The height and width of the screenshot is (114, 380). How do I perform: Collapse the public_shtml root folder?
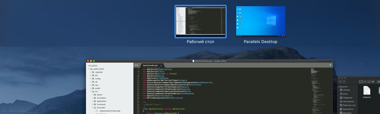89,69
